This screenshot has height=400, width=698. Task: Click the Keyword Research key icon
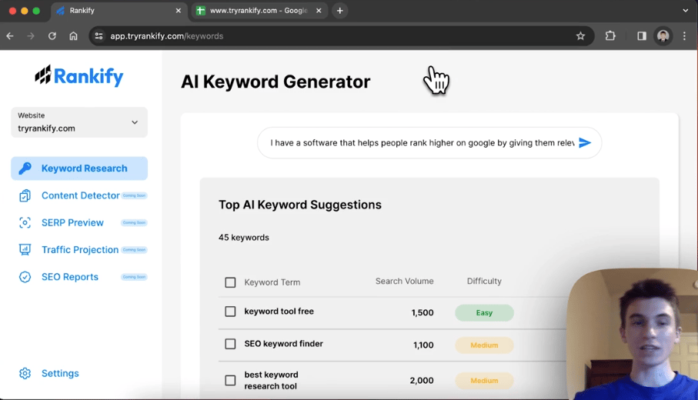[25, 168]
